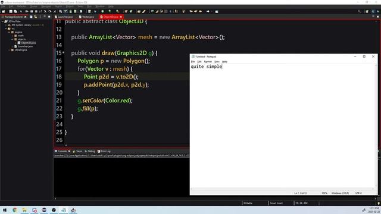Close the Console view
This screenshot has width=381, height=214.
tap(69, 151)
